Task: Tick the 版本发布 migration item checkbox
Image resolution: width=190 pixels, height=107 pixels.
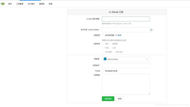Action: tap(113, 52)
